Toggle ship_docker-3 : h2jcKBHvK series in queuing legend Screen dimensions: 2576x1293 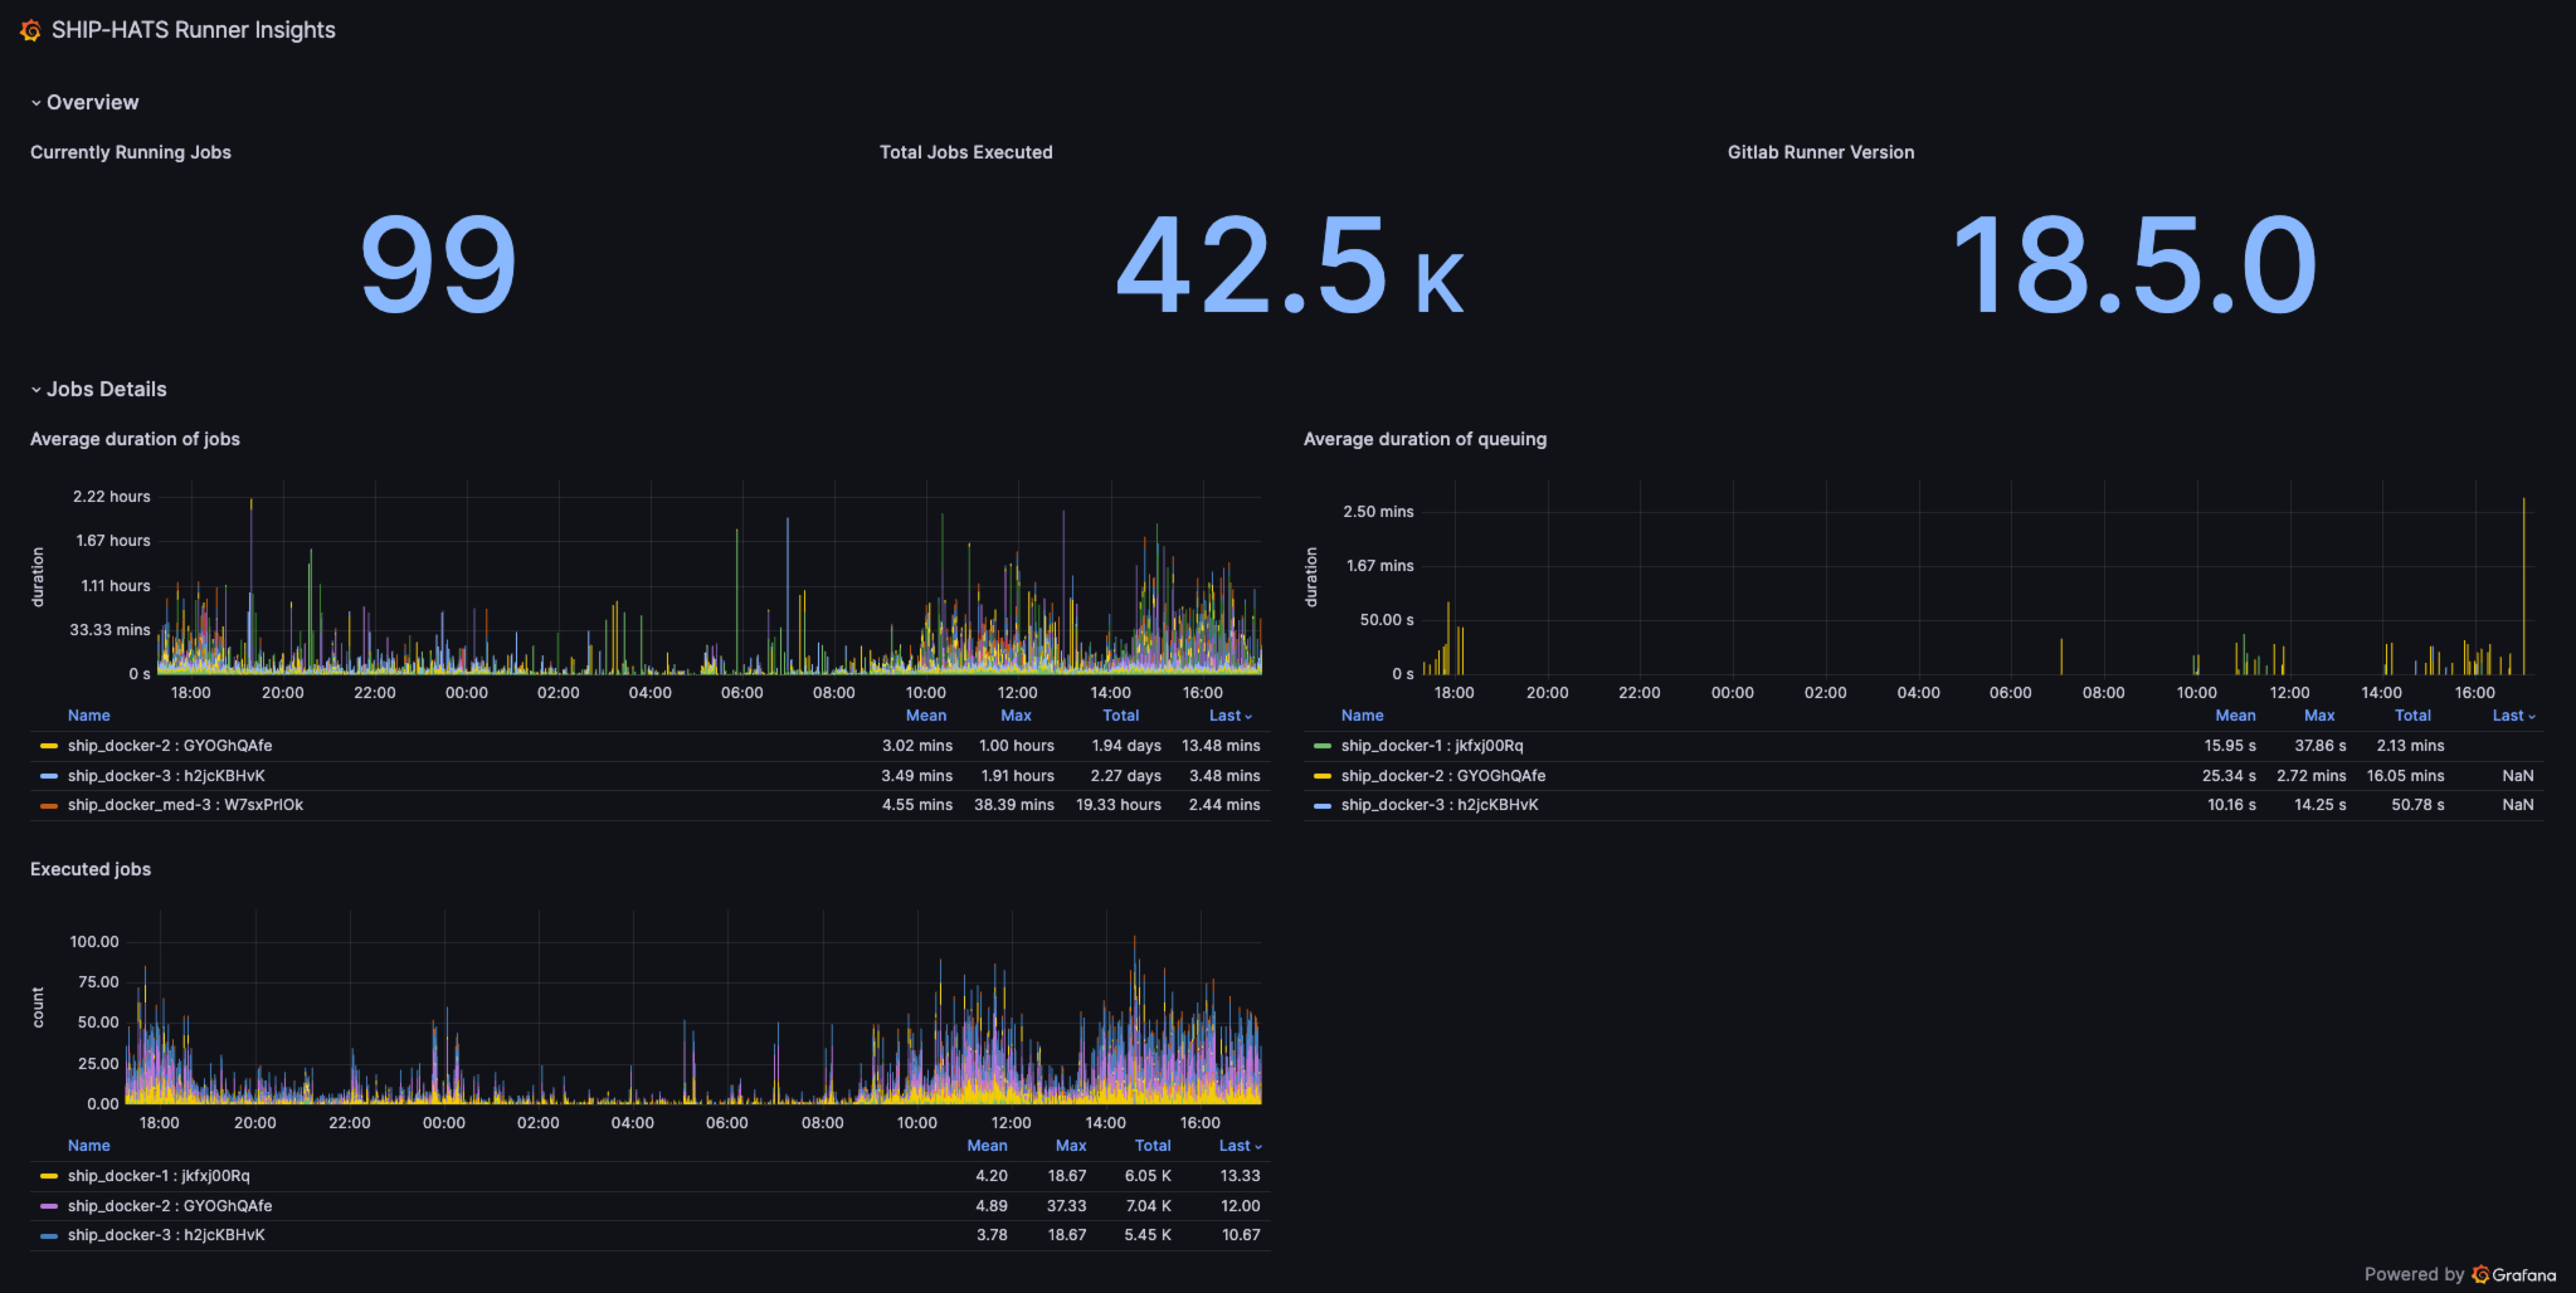coord(1439,804)
